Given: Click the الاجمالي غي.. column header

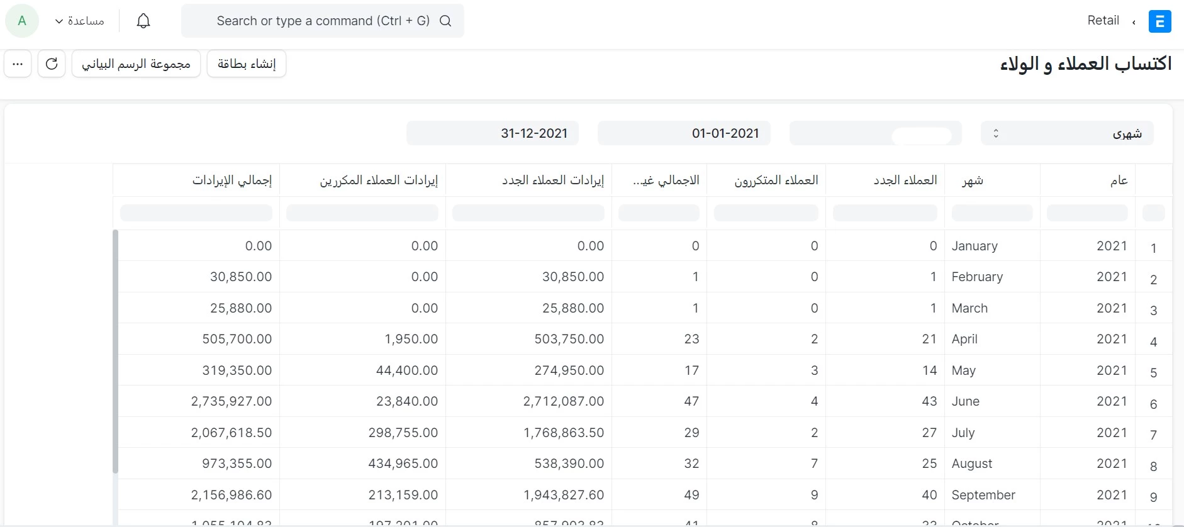Looking at the screenshot, I should tap(659, 180).
